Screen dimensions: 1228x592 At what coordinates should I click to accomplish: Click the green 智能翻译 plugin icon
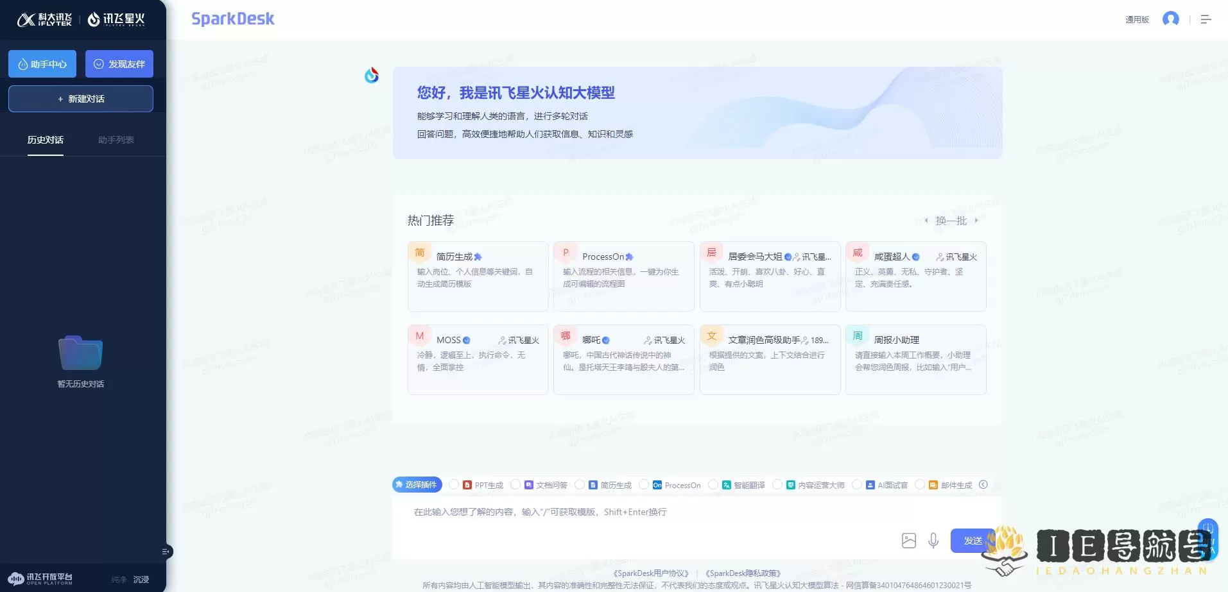tap(727, 485)
